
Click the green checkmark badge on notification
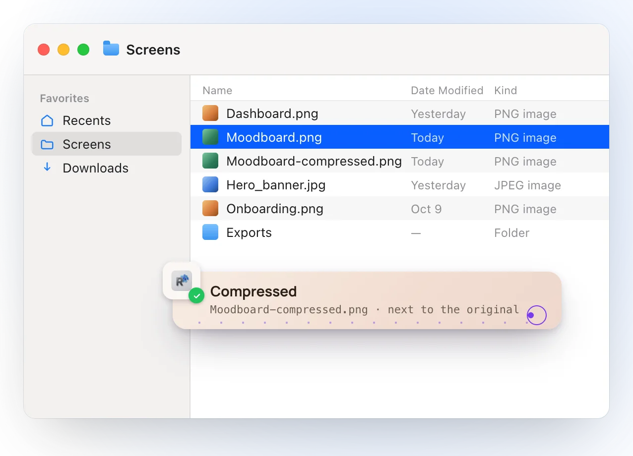click(196, 296)
